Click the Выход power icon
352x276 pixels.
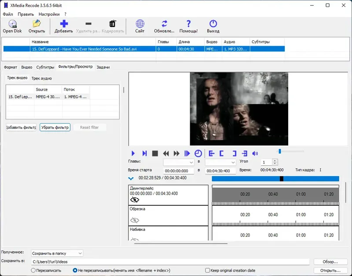[213, 24]
